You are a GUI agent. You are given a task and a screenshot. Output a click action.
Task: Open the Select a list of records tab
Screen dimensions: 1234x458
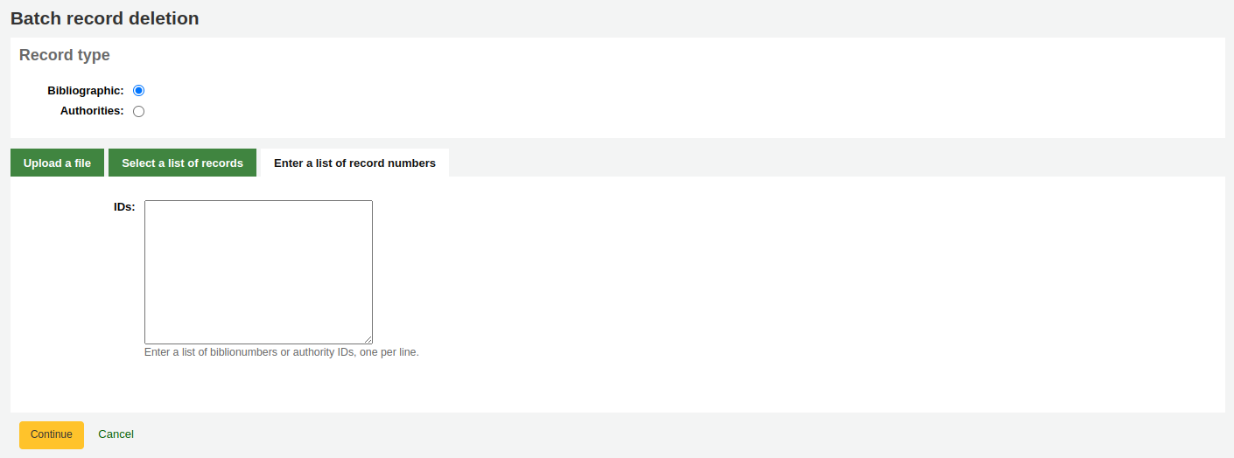coord(182,163)
